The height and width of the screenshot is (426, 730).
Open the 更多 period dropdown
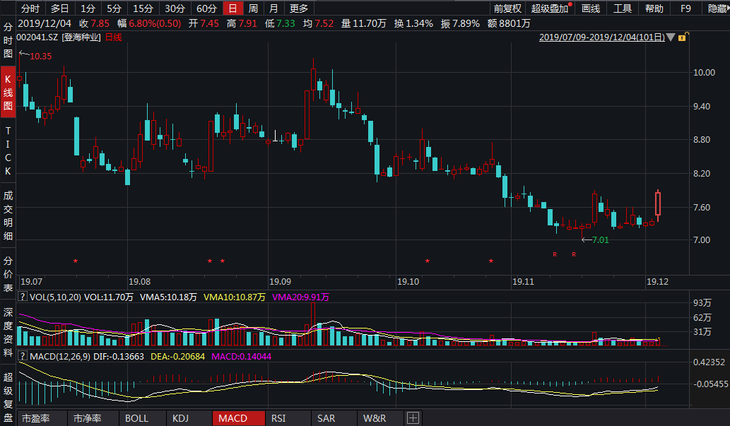[298, 8]
